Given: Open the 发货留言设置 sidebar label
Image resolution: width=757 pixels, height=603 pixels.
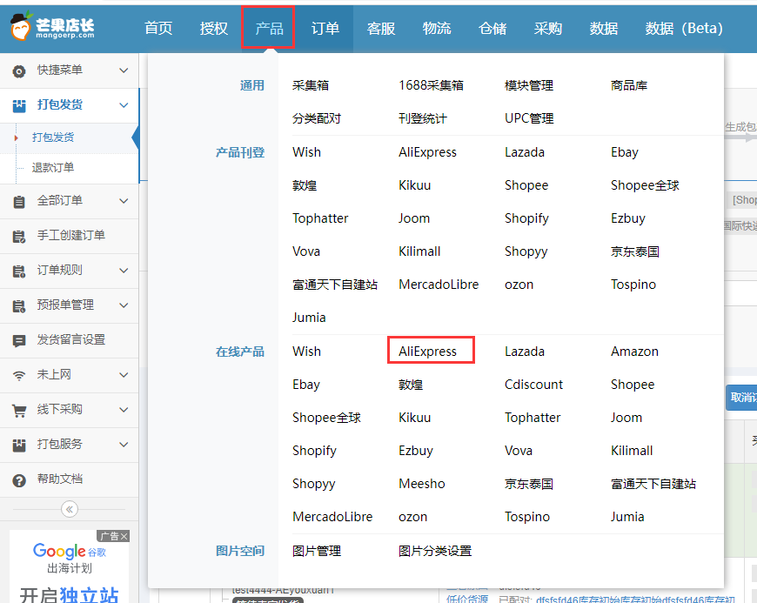Looking at the screenshot, I should coord(71,339).
